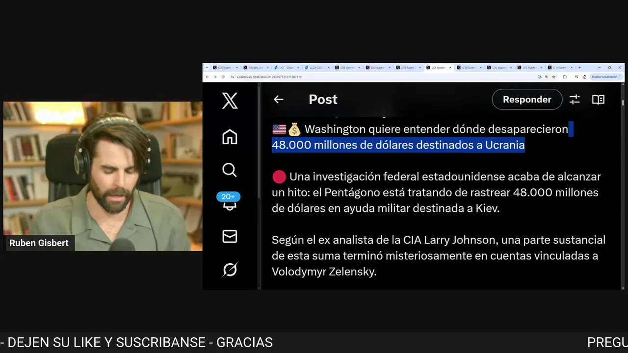The image size is (628, 353).
Task: Expand the tab search dropdown chevron
Action: (207, 68)
